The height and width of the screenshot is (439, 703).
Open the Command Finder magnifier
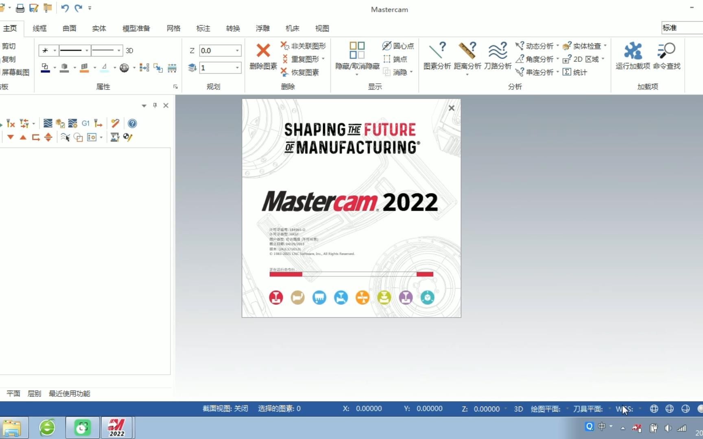(666, 50)
